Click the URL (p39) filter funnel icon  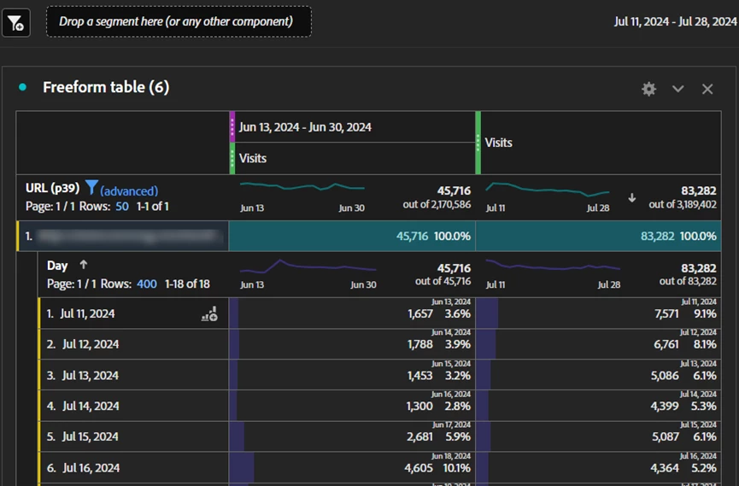pos(91,187)
